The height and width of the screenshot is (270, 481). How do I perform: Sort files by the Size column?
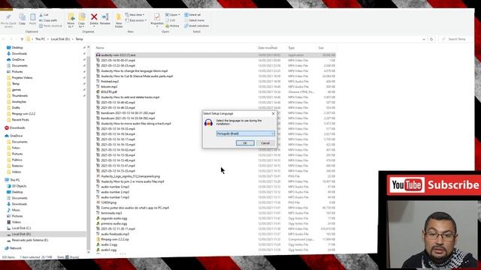click(321, 48)
